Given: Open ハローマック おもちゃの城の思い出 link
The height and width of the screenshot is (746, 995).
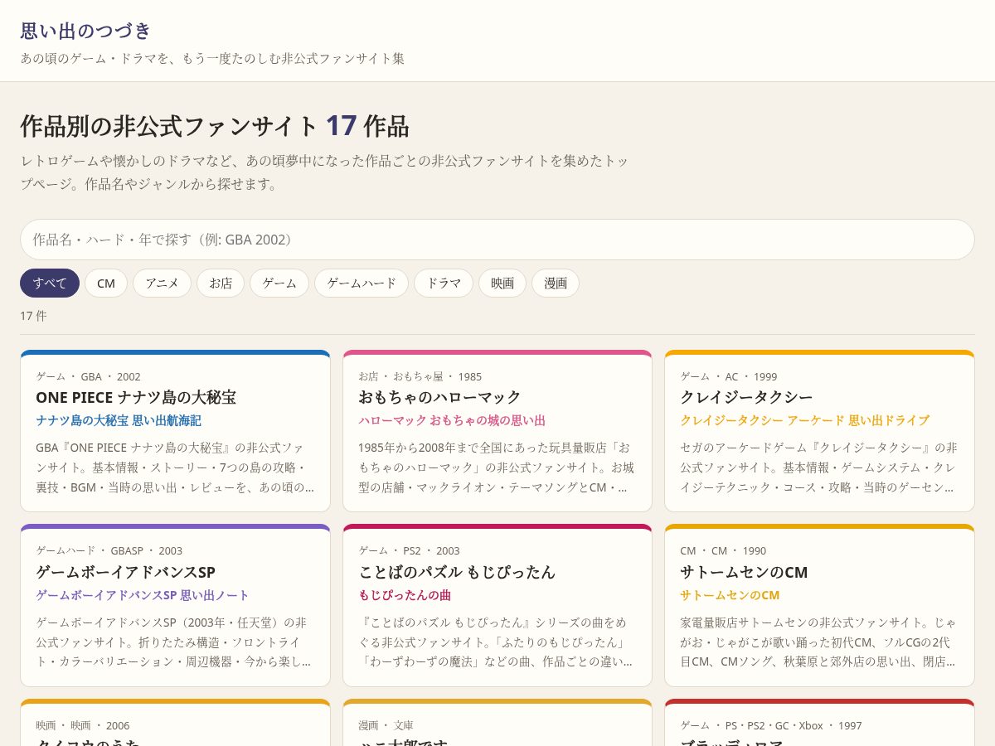Looking at the screenshot, I should pyautogui.click(x=452, y=420).
